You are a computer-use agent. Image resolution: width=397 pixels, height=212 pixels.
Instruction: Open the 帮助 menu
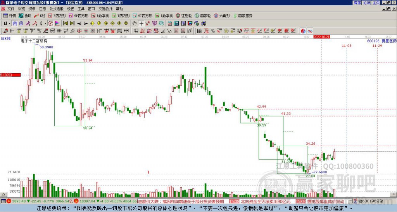click(119, 9)
